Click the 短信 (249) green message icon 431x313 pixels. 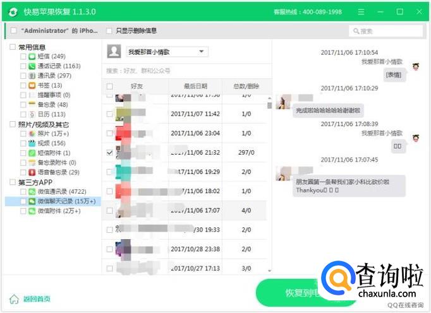[32, 56]
